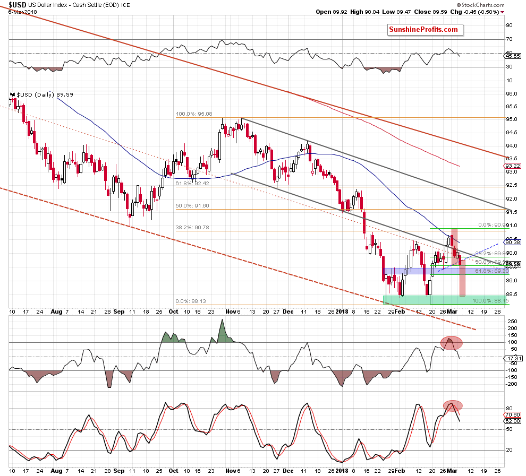The width and height of the screenshot is (526, 476).
Task: Click the CCI value tag -17.31
Action: pyautogui.click(x=513, y=358)
